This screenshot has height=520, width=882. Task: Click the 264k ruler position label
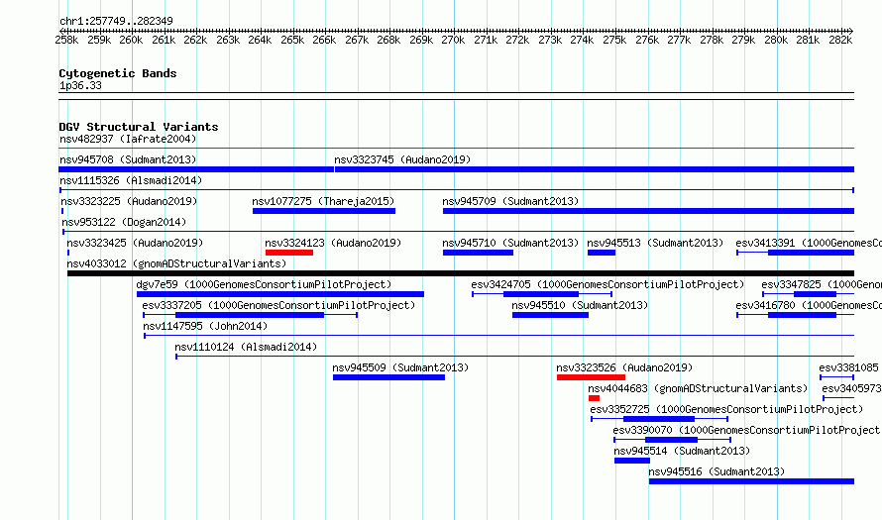(x=261, y=40)
